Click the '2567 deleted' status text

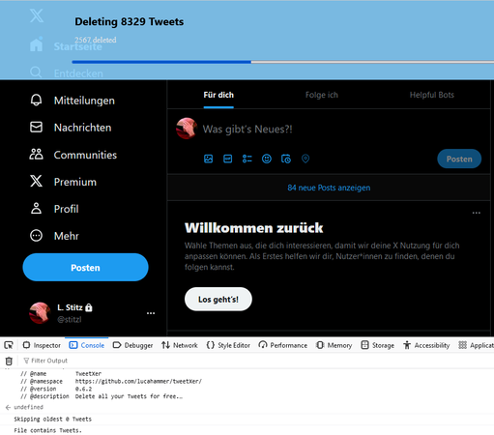pos(96,40)
